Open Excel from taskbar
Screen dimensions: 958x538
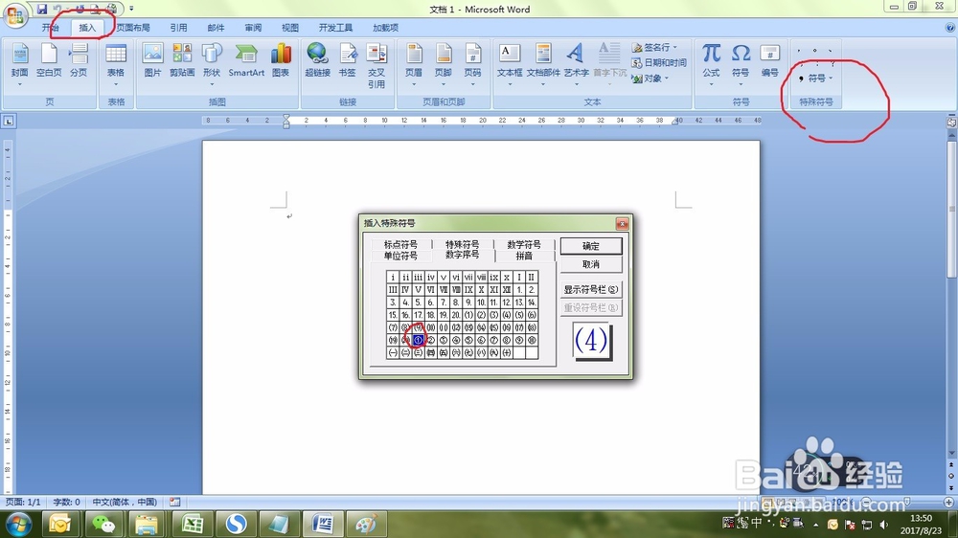coord(192,524)
